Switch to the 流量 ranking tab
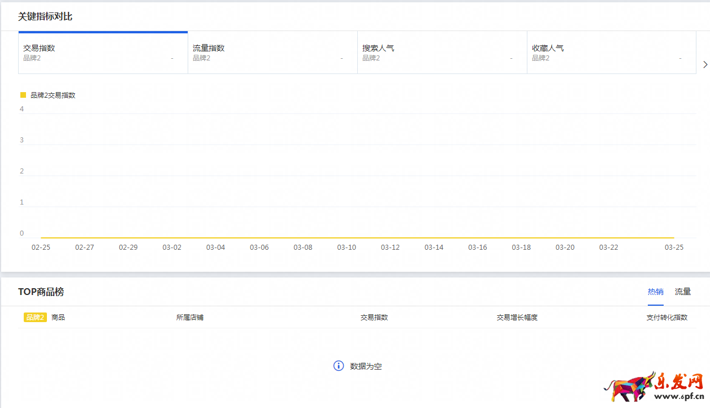 click(682, 292)
